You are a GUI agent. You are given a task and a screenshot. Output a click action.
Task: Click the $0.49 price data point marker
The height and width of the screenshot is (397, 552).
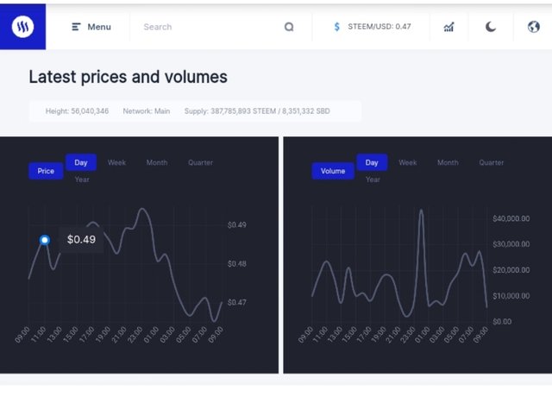click(45, 240)
